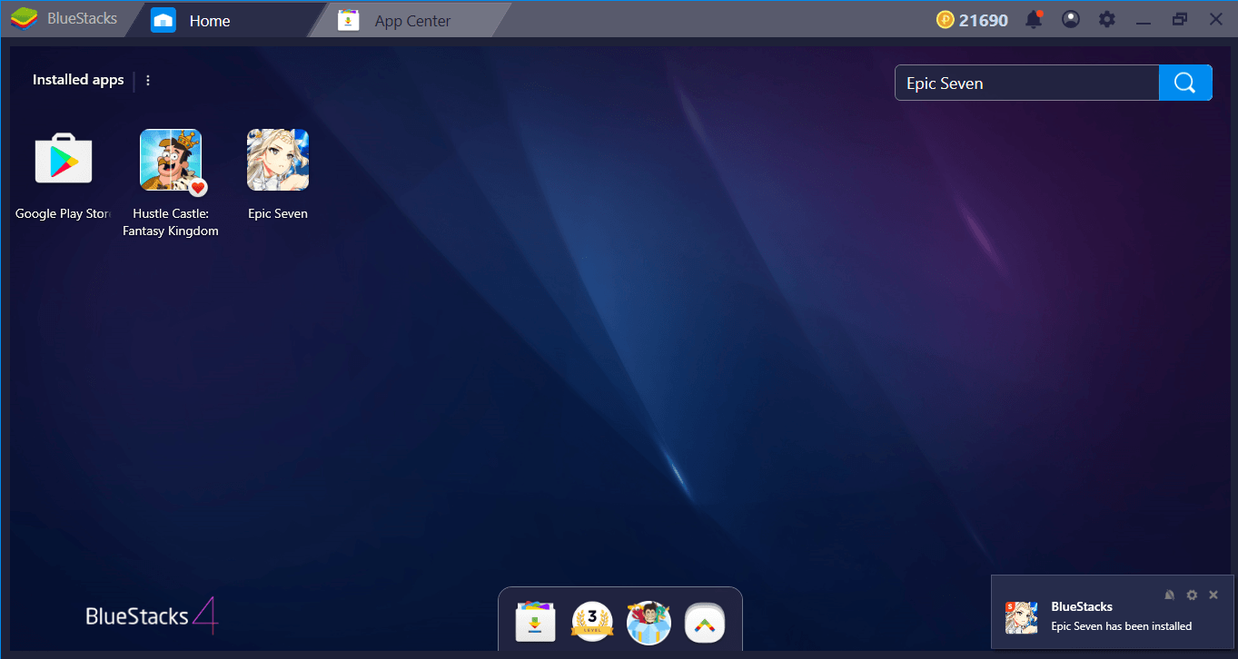
Task: Mute notifications in the install popup
Action: [x=1170, y=595]
